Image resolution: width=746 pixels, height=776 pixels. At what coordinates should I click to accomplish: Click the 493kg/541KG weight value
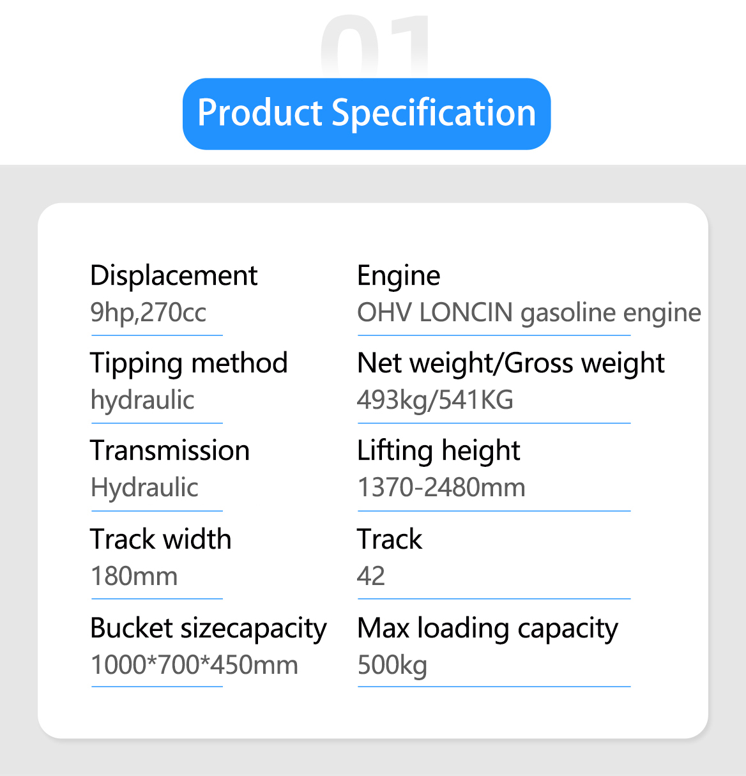[x=435, y=400]
